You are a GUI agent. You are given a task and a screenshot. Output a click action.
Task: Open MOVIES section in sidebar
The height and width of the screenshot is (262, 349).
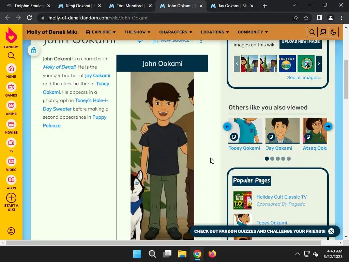tap(11, 127)
